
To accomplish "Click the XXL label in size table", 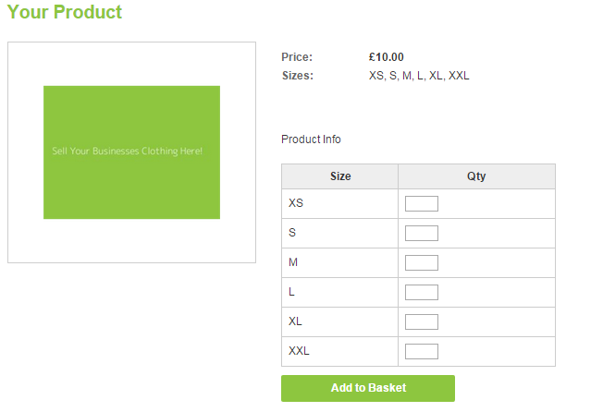I will click(299, 351).
